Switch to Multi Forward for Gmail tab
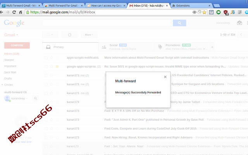The image size is (248, 155). (x=64, y=5)
